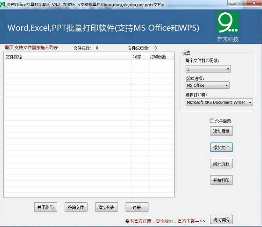Open the 选择打印机 printer dropdown
Image resolution: width=262 pixels, height=227 pixels.
(219, 102)
